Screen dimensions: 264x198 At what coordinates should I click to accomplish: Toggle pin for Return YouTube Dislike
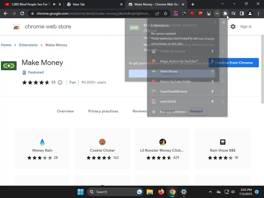tap(212, 81)
